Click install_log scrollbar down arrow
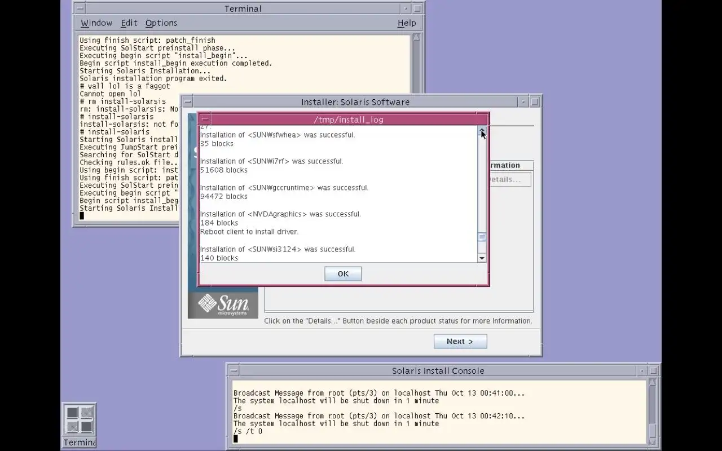The image size is (722, 451). point(482,258)
